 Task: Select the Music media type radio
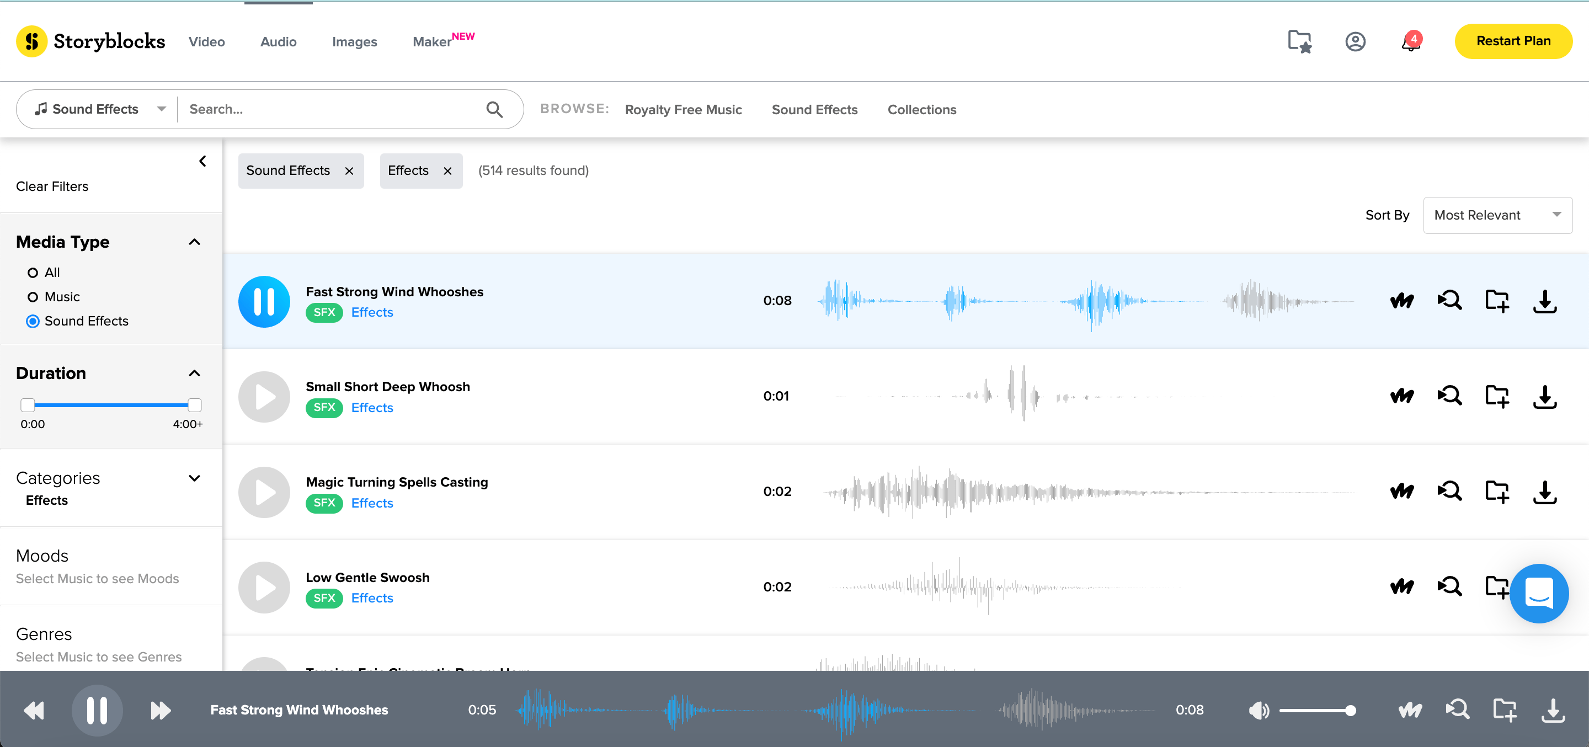coord(33,297)
